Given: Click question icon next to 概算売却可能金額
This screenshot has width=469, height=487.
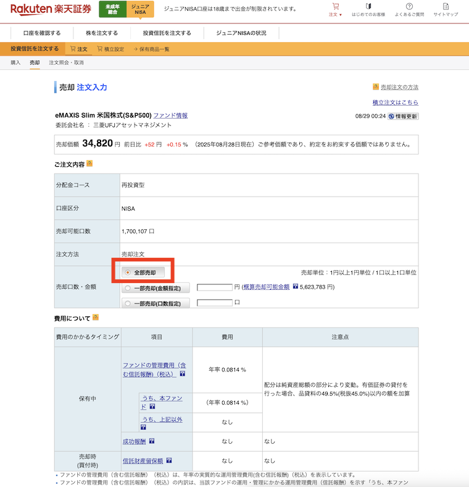Looking at the screenshot, I should (x=295, y=287).
